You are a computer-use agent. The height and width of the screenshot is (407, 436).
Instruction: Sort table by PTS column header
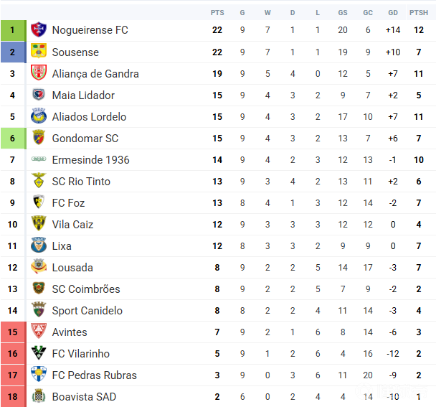pos(217,12)
